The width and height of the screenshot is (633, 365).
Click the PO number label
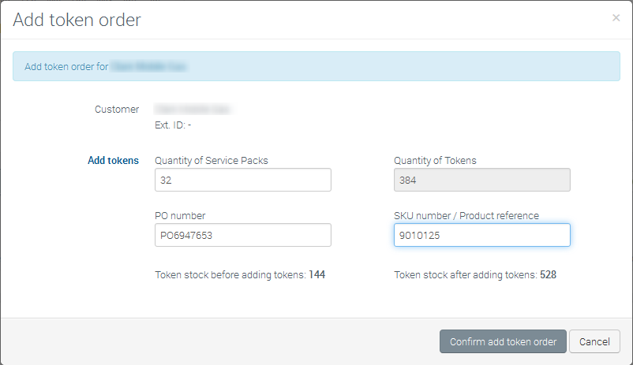pos(180,216)
